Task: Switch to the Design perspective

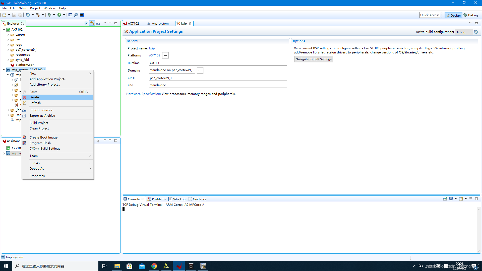Action: [453, 15]
